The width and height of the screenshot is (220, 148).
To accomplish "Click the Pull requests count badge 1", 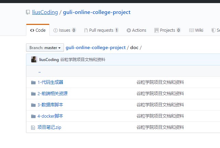I will 116,30.
